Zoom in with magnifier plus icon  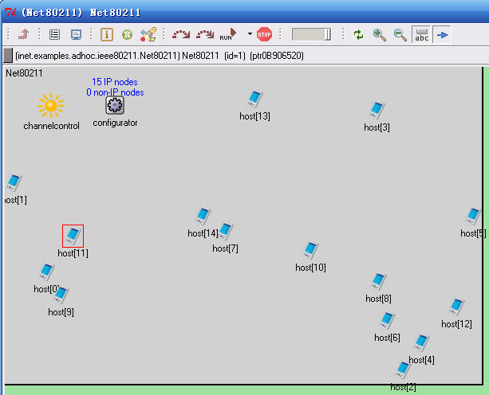tap(380, 34)
